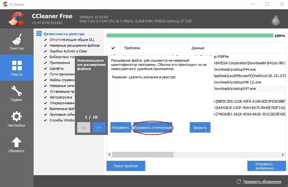The image size is (288, 187).
Task: Advance to next issue with the >> arrow
Action: 99,127
